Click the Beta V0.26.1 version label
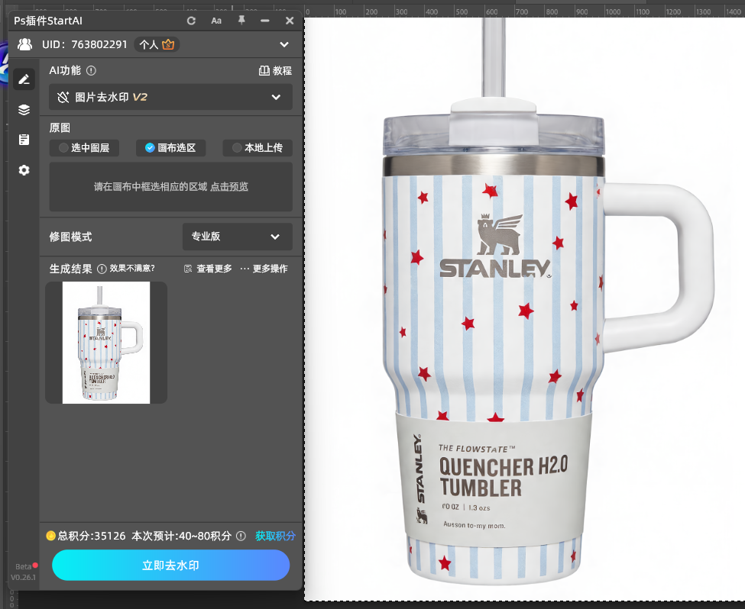The width and height of the screenshot is (745, 609). 24,572
